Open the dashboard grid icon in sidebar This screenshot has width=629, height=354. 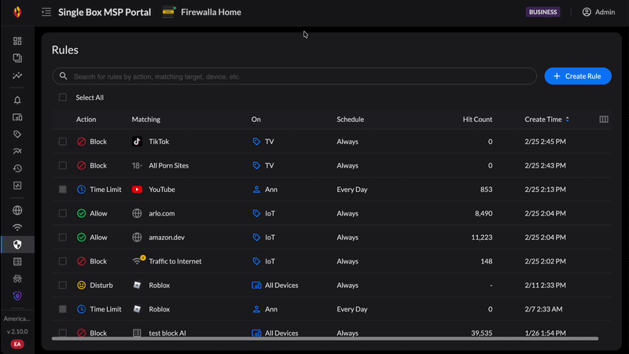coord(17,41)
